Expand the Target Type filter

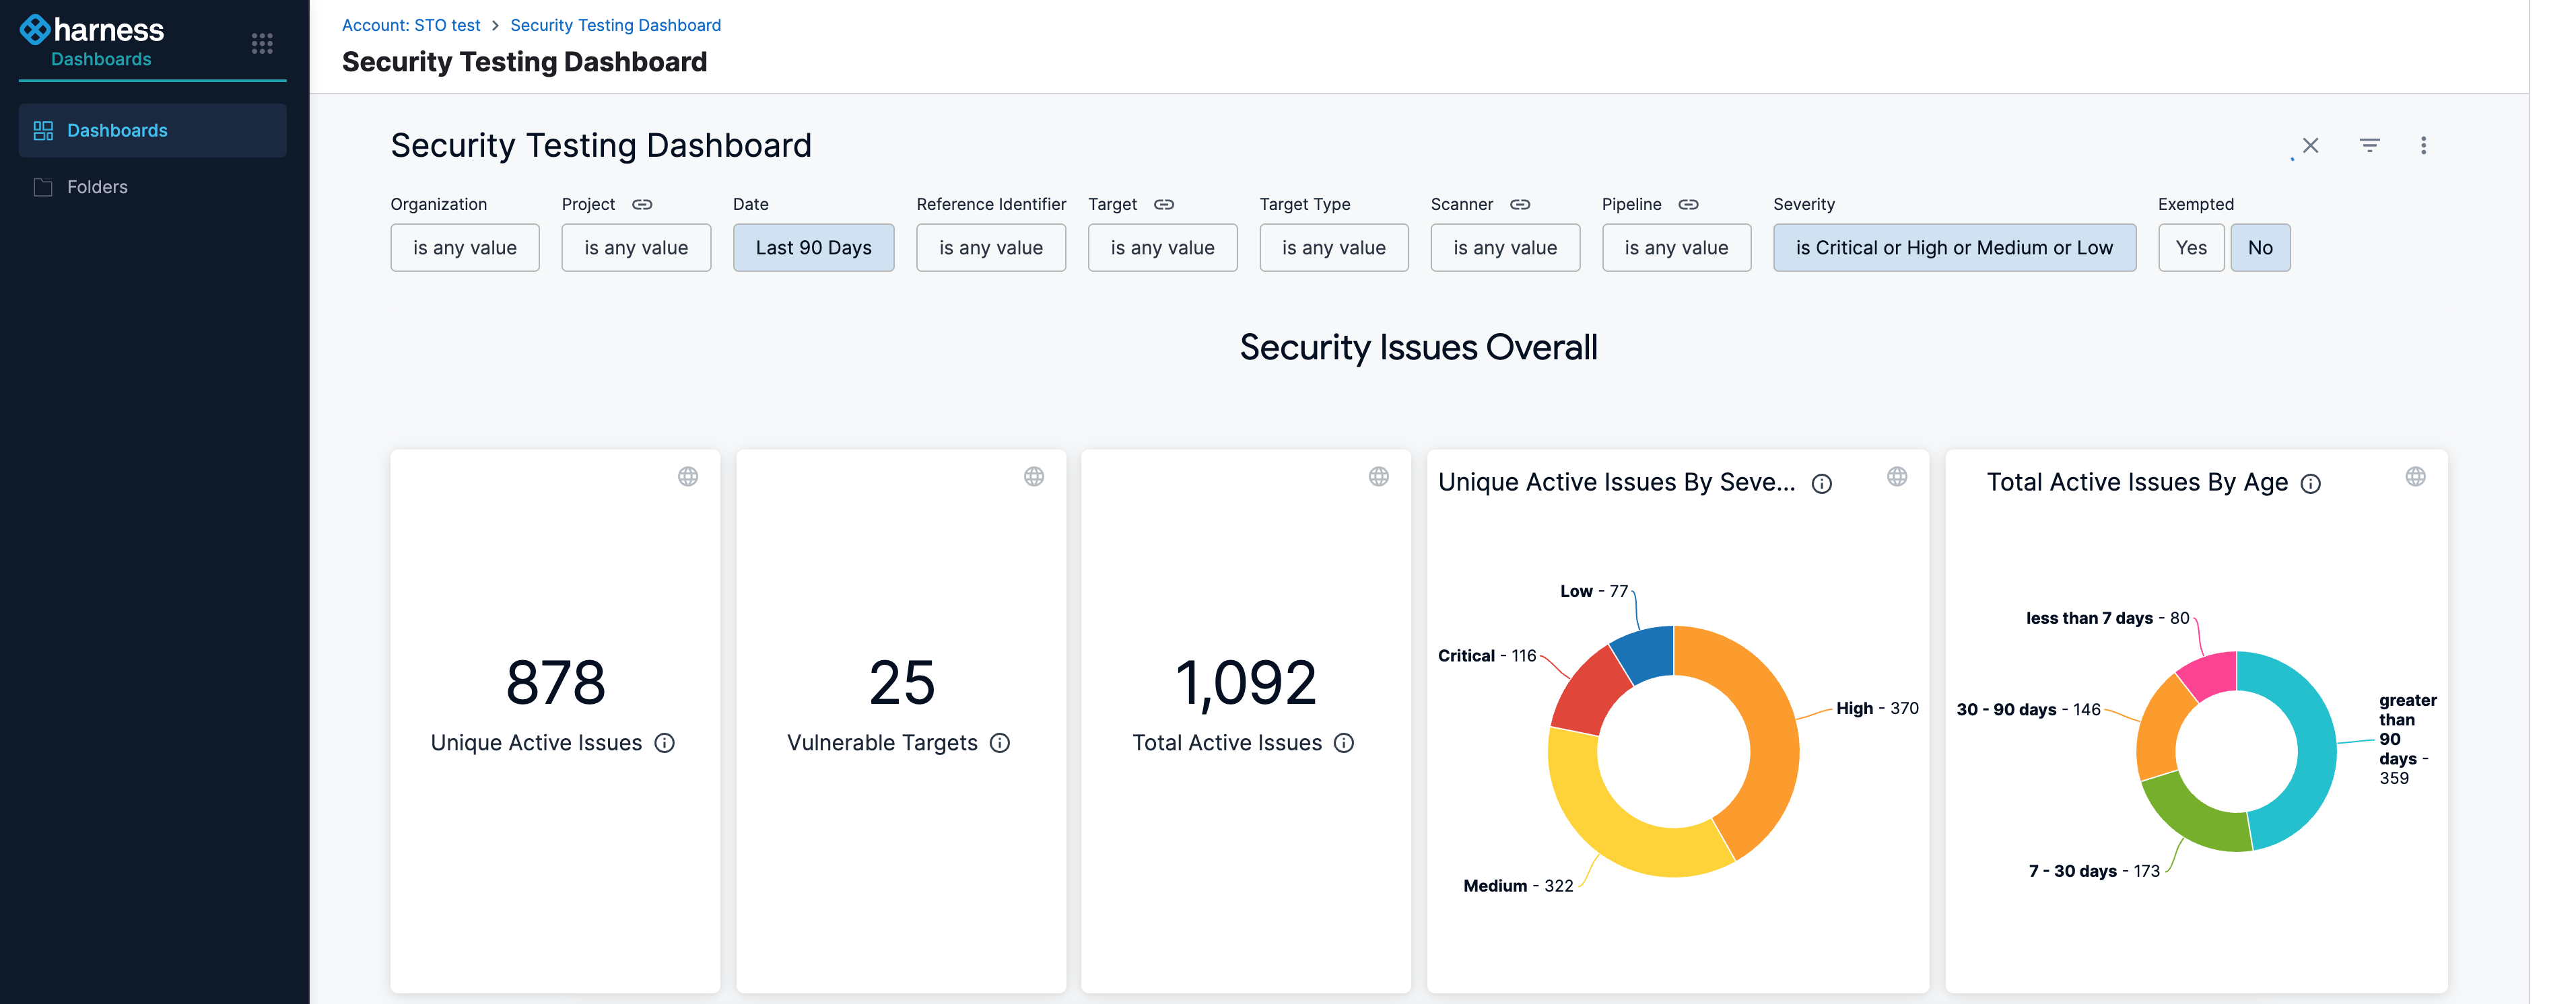tap(1333, 248)
